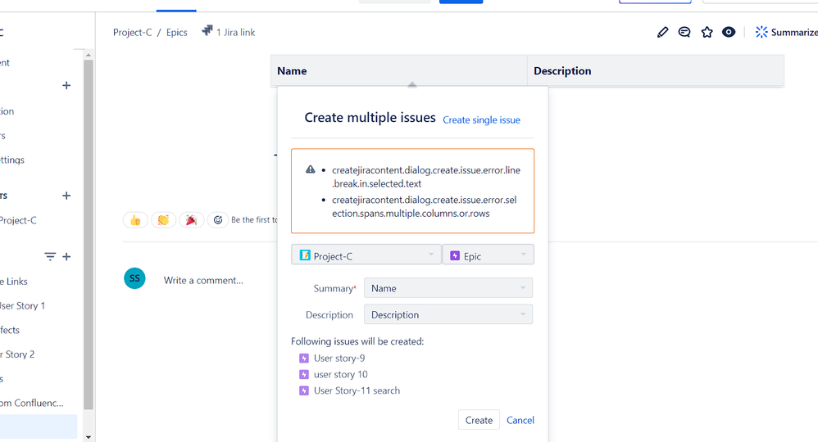Open the add reaction emoji picker

218,220
